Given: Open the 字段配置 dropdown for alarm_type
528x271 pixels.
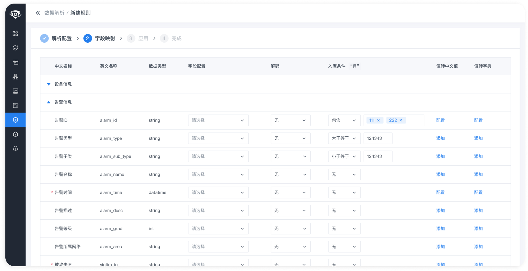Looking at the screenshot, I should 218,138.
